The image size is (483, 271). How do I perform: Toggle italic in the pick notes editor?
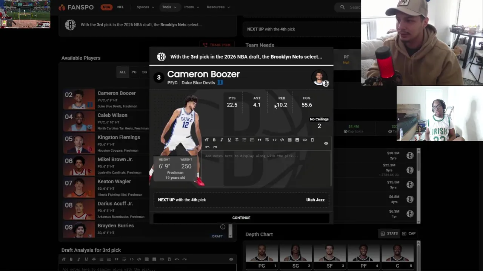(x=222, y=140)
